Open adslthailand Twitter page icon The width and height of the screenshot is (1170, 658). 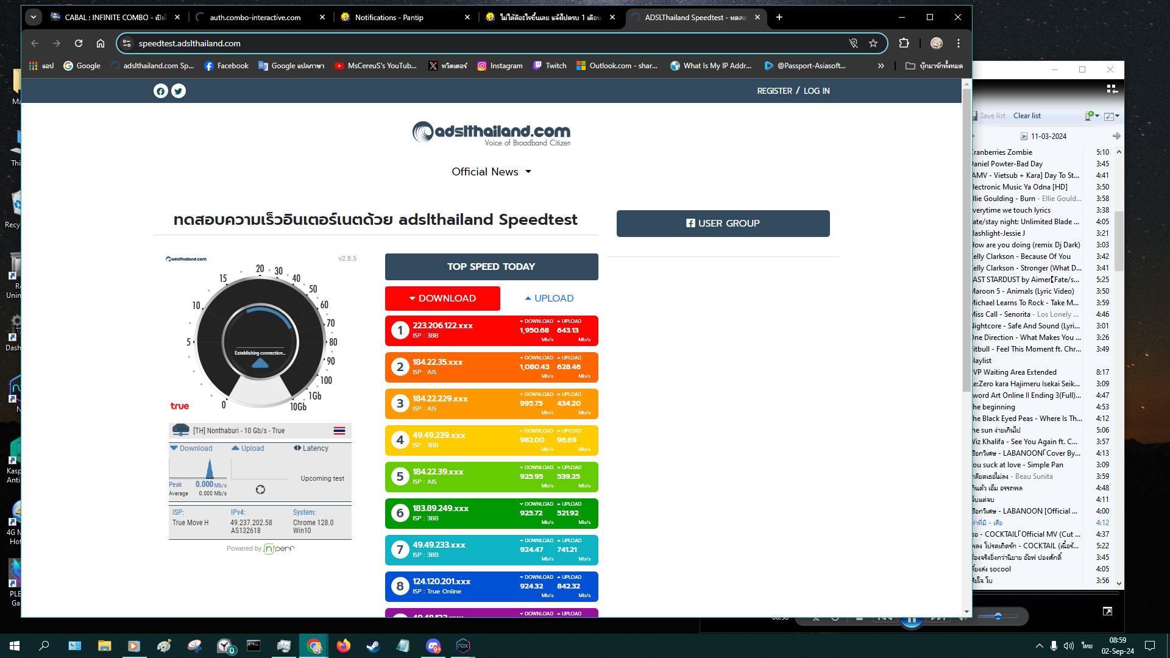coord(178,91)
